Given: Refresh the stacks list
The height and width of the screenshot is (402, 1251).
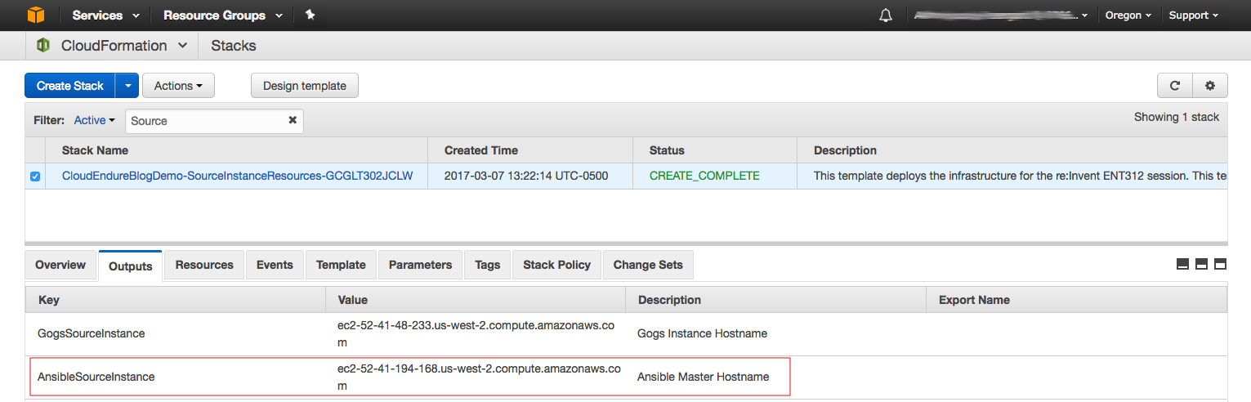Looking at the screenshot, I should click(x=1175, y=86).
